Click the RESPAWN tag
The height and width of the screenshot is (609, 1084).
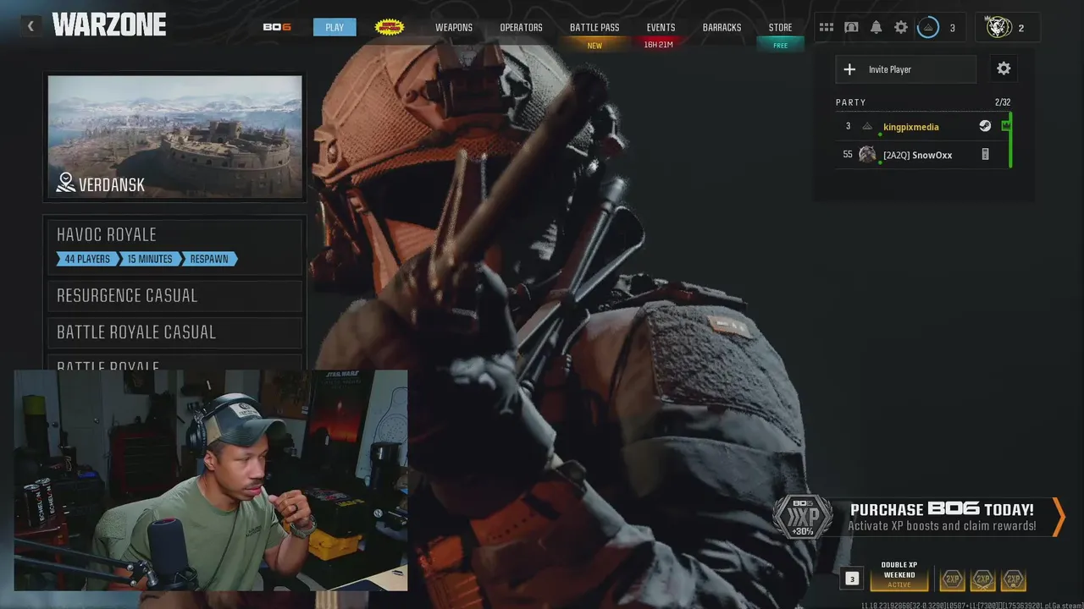[209, 259]
